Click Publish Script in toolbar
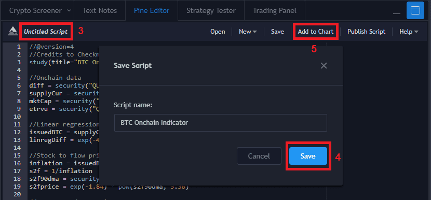 pos(366,32)
